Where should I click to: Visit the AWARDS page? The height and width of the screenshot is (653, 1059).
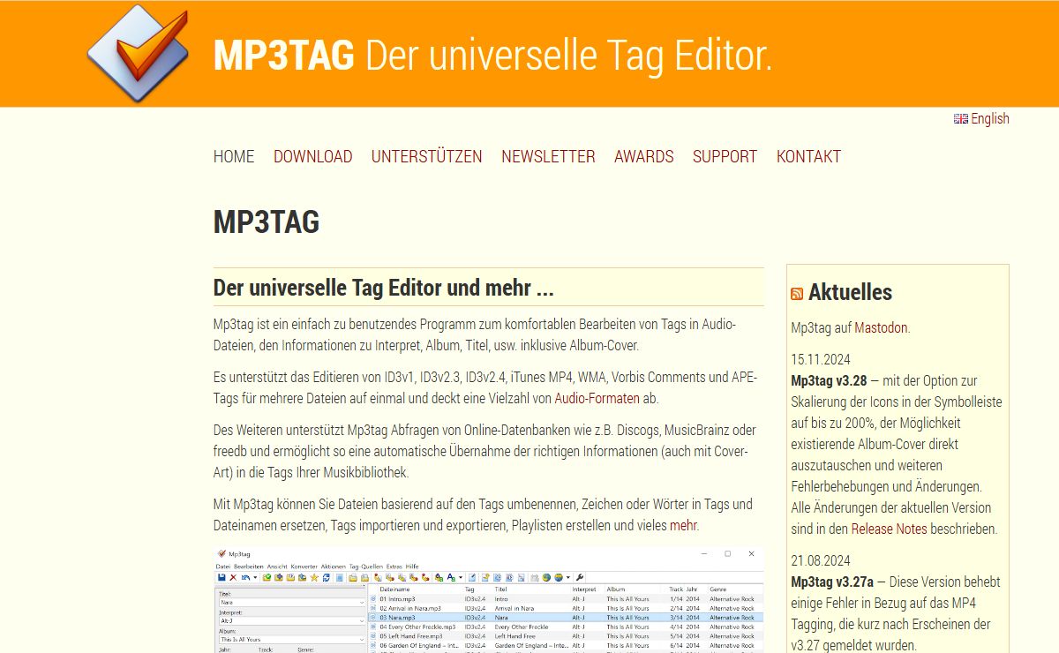click(644, 156)
